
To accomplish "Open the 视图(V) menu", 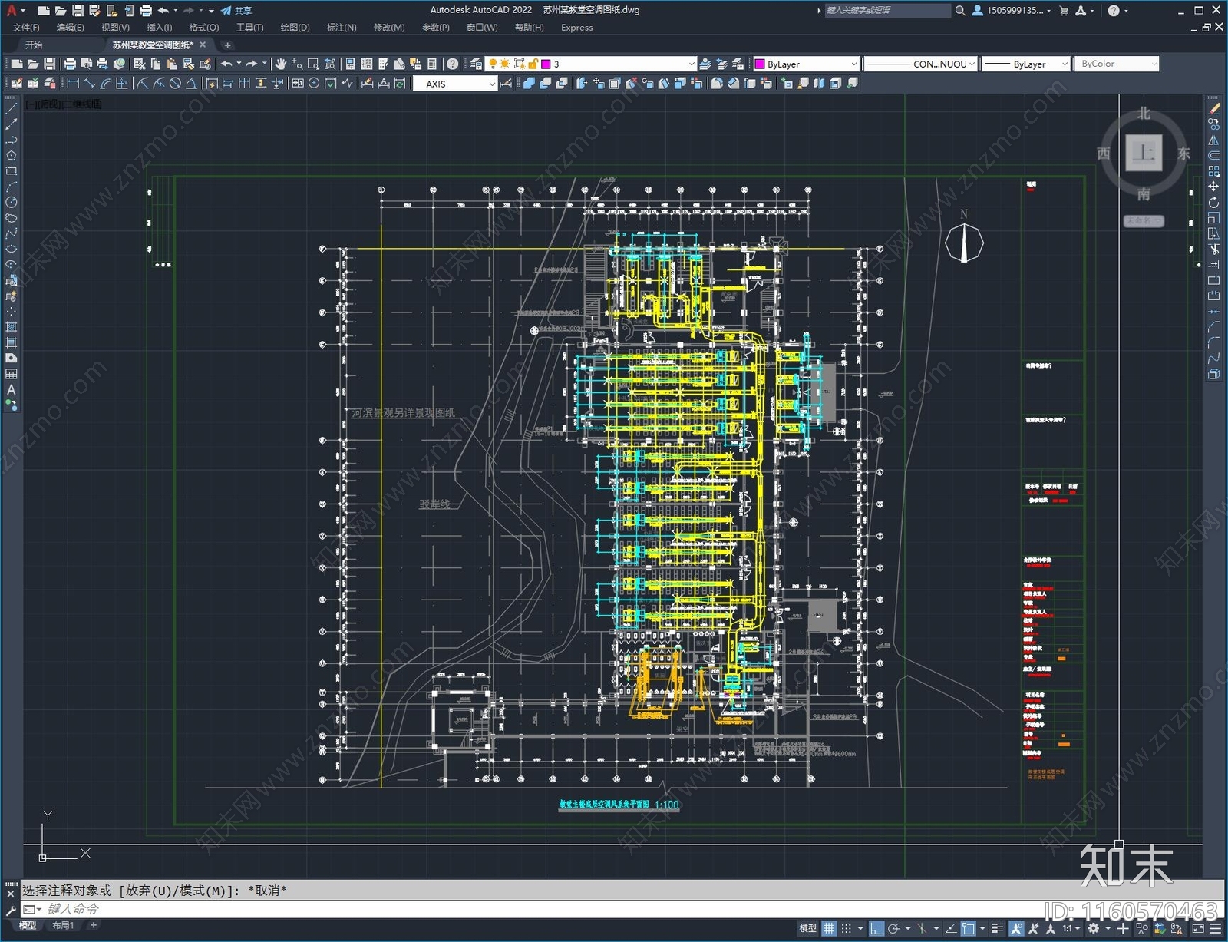I will [115, 28].
